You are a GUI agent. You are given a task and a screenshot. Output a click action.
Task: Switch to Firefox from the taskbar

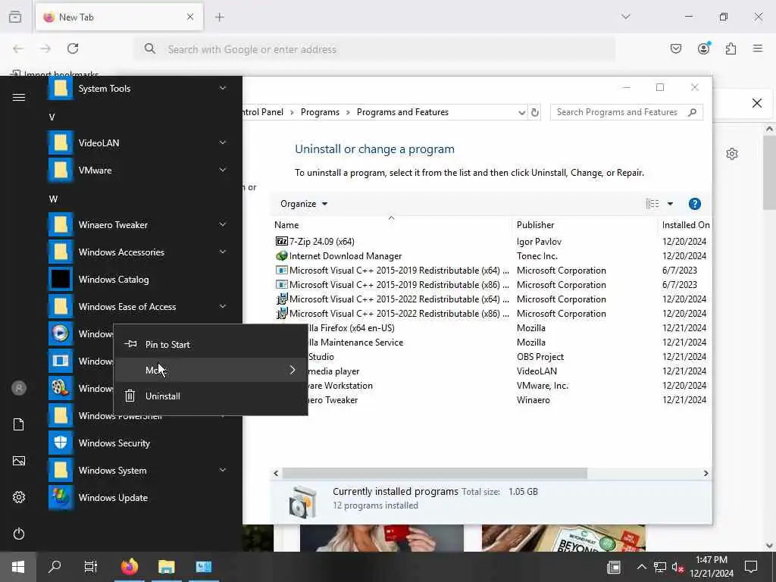coord(130,567)
